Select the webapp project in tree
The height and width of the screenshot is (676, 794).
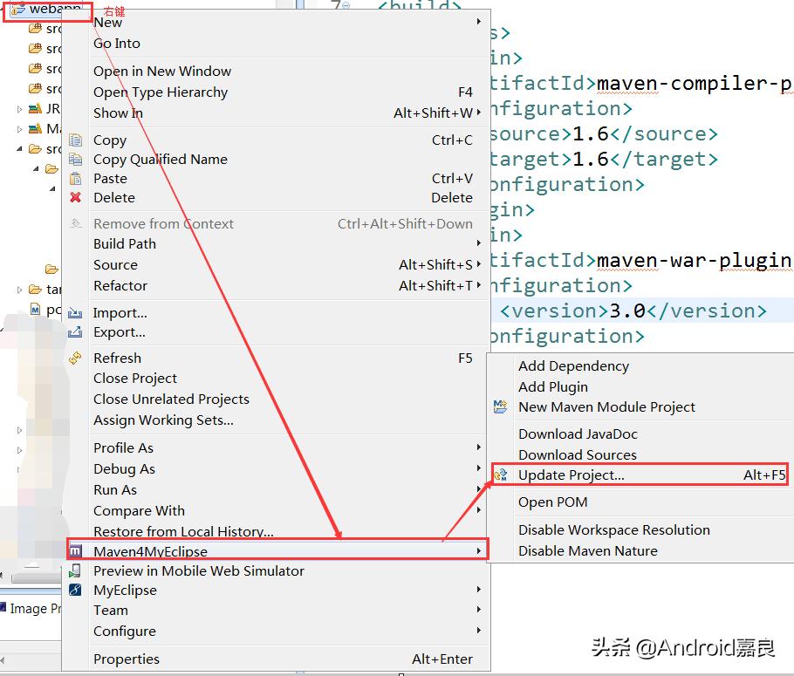(x=47, y=9)
